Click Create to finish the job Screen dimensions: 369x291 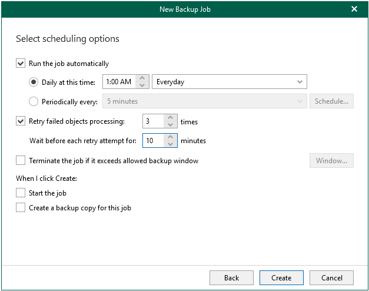click(x=281, y=277)
